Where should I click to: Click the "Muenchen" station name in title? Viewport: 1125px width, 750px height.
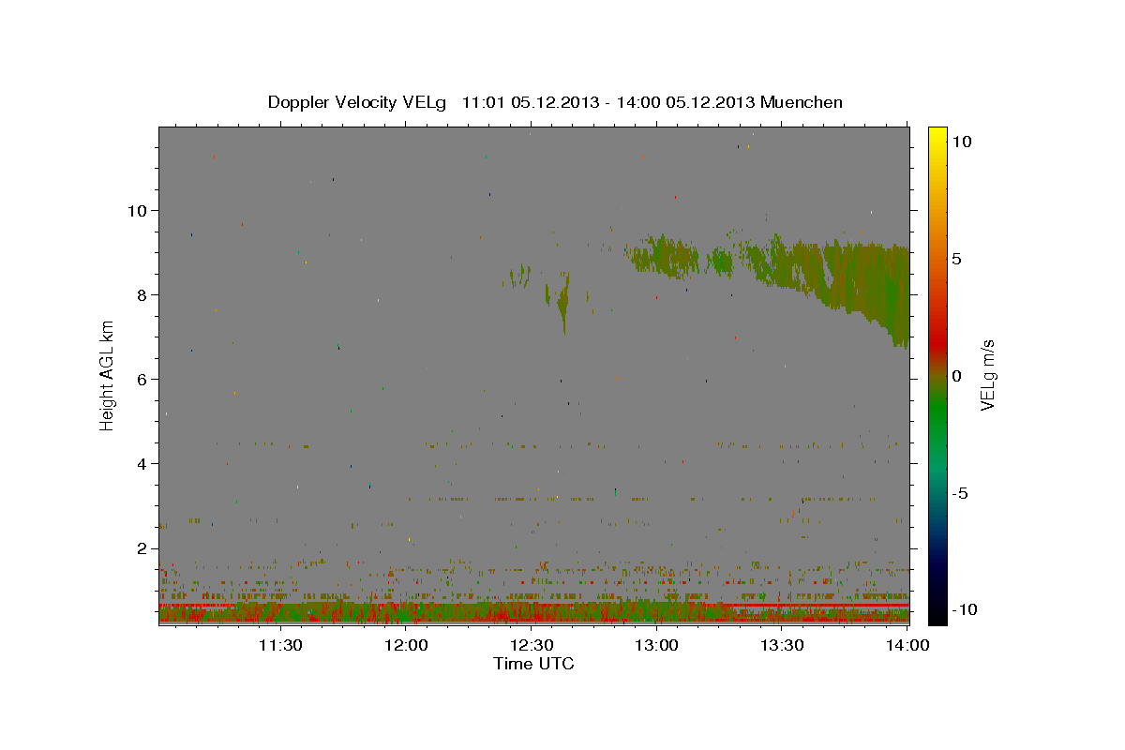pos(802,102)
